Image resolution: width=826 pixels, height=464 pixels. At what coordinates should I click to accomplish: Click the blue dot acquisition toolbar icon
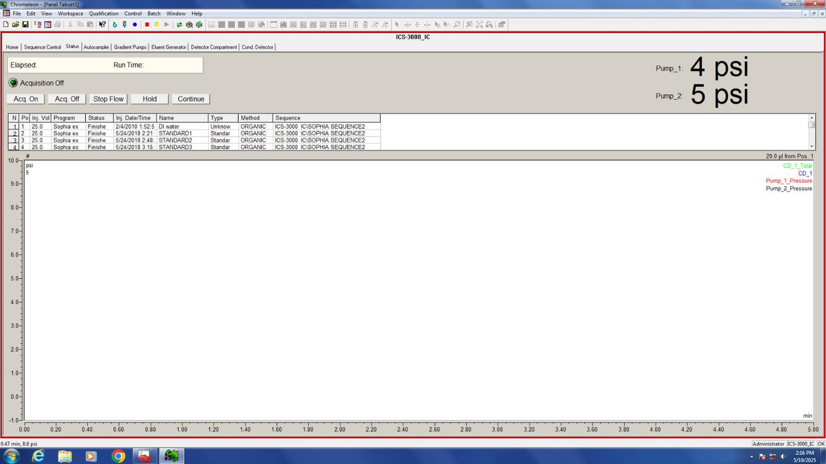[135, 25]
